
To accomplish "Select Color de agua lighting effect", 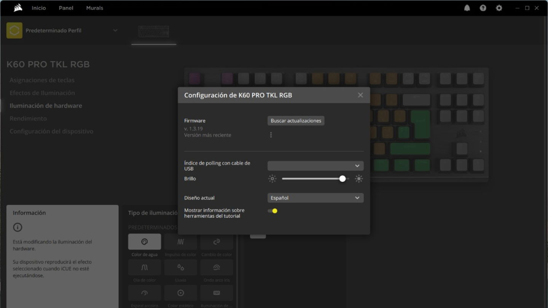I will pos(145,242).
